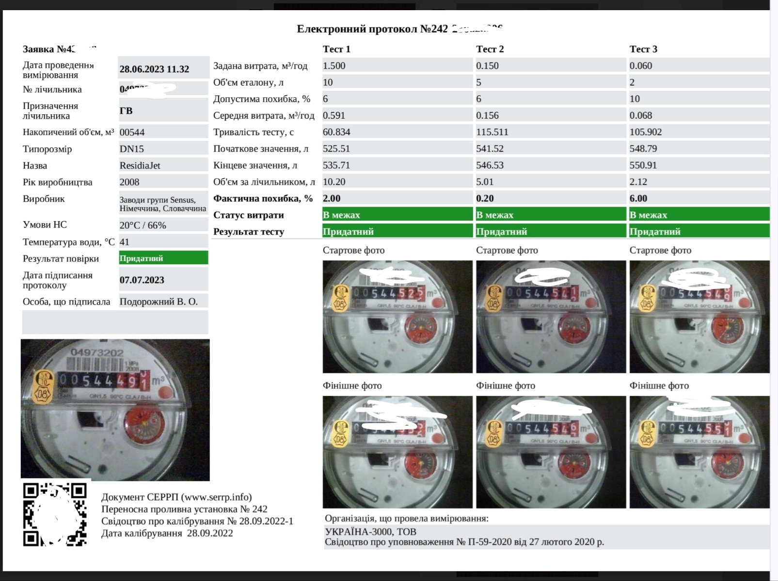Click green Придатний cell for Результат повірки

click(x=163, y=258)
